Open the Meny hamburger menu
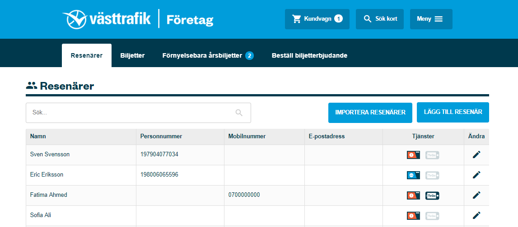Image resolution: width=518 pixels, height=227 pixels. (431, 19)
